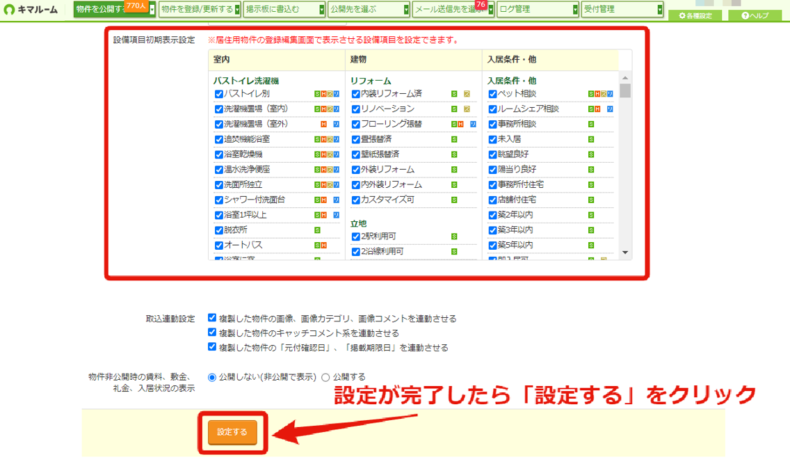790x464 pixels.
Task: Click the リフォーム group heading
Action: (370, 81)
